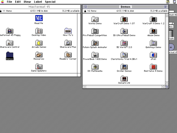Click the Demos window size box
The height and width of the screenshot is (133, 177).
coord(167,87)
